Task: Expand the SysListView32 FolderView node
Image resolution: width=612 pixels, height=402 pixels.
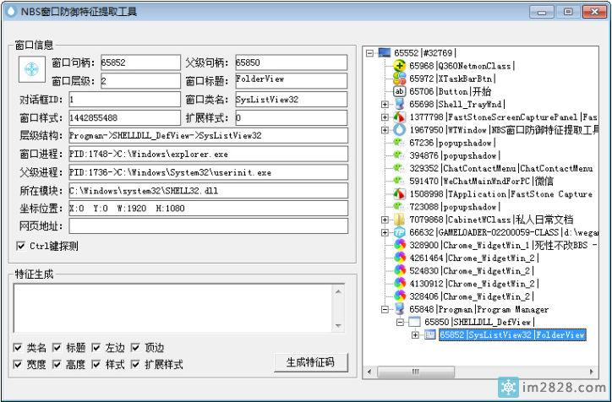Action: [x=415, y=335]
